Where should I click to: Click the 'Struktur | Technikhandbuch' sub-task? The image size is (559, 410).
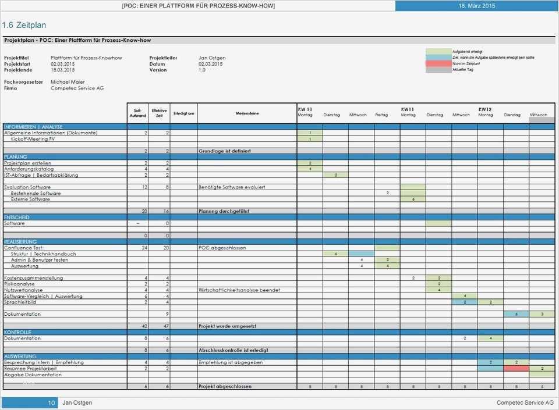[x=44, y=254]
